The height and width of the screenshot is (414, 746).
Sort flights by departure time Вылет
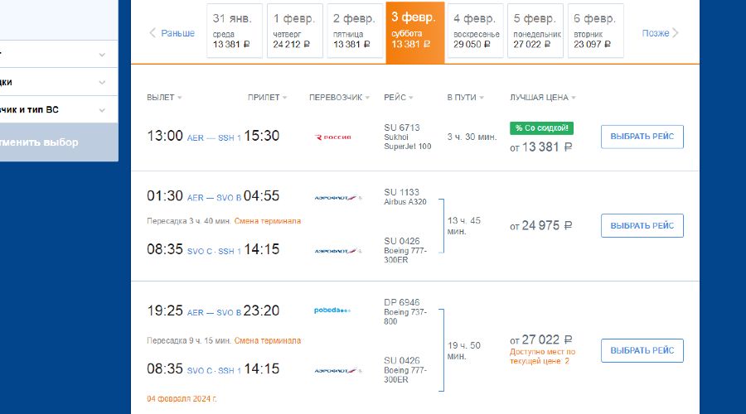pyautogui.click(x=164, y=98)
